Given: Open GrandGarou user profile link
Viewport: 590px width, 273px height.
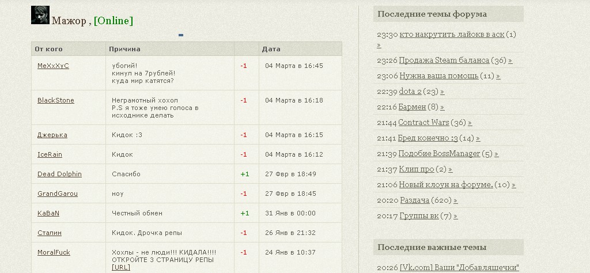Looking at the screenshot, I should coord(58,194).
